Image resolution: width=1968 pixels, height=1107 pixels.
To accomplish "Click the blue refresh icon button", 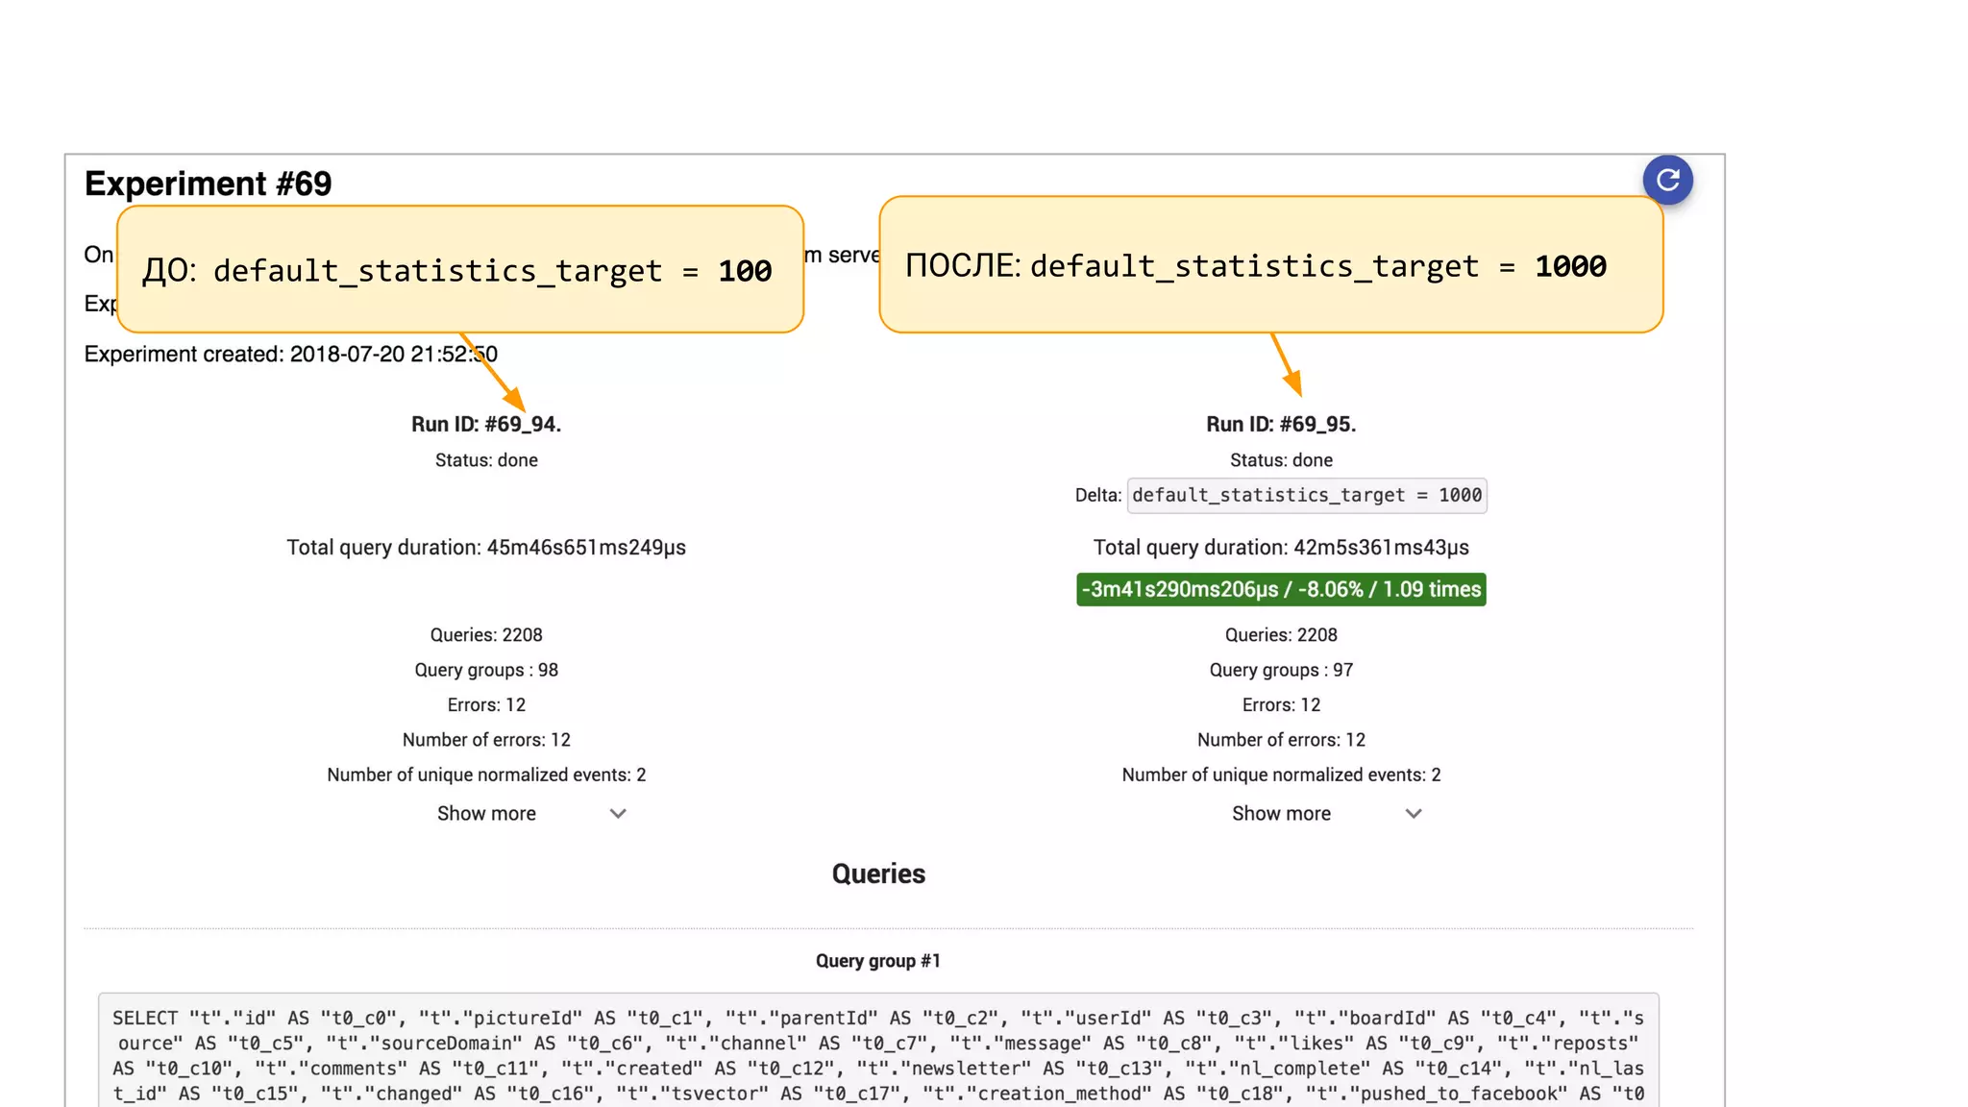I will tap(1667, 180).
